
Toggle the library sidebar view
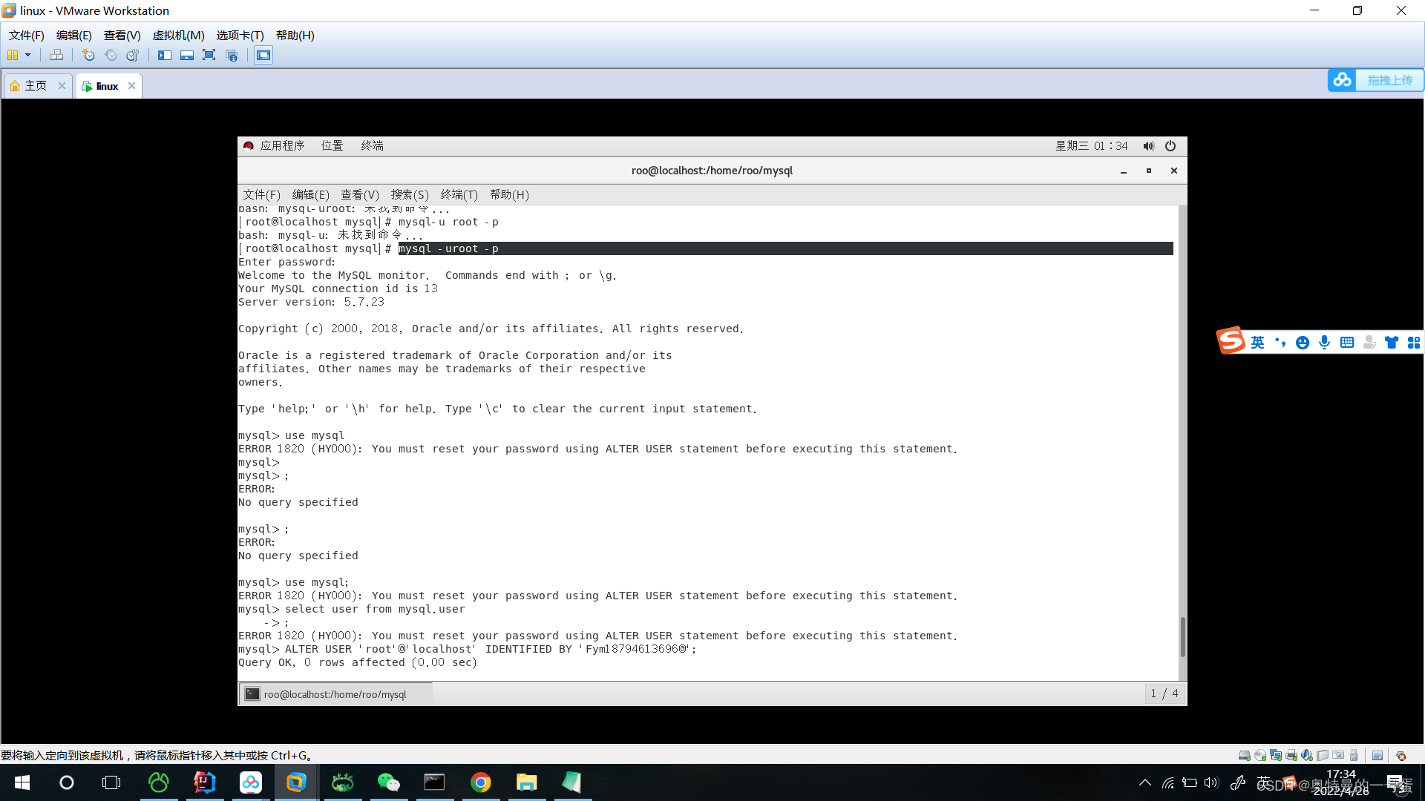(x=165, y=55)
